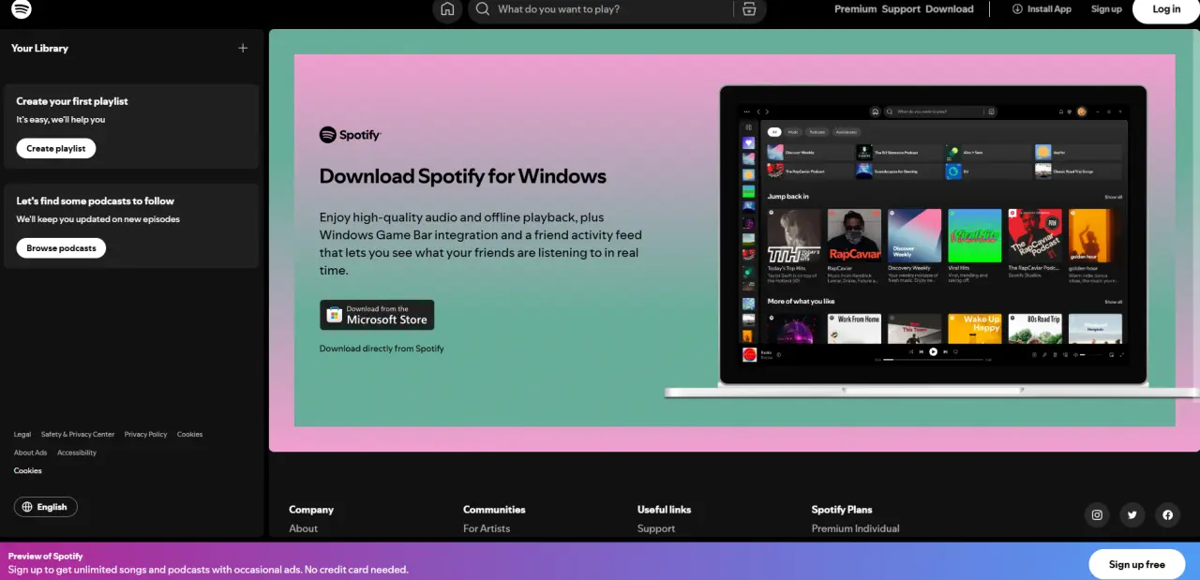This screenshot has width=1200, height=580.
Task: Click the Spotify logo in top-left corner
Action: coord(22,8)
